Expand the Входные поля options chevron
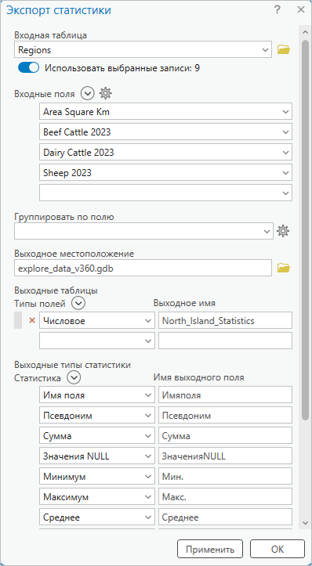 click(88, 94)
